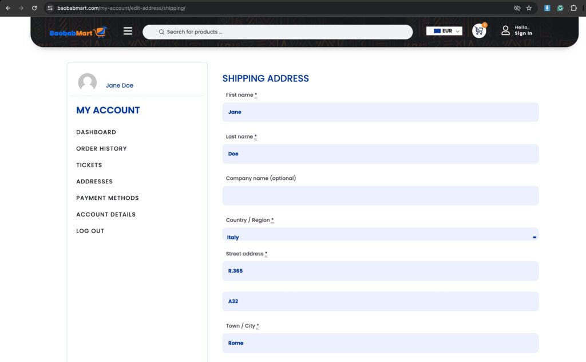586x362 pixels.
Task: Open the EUR currency dropdown
Action: point(444,30)
